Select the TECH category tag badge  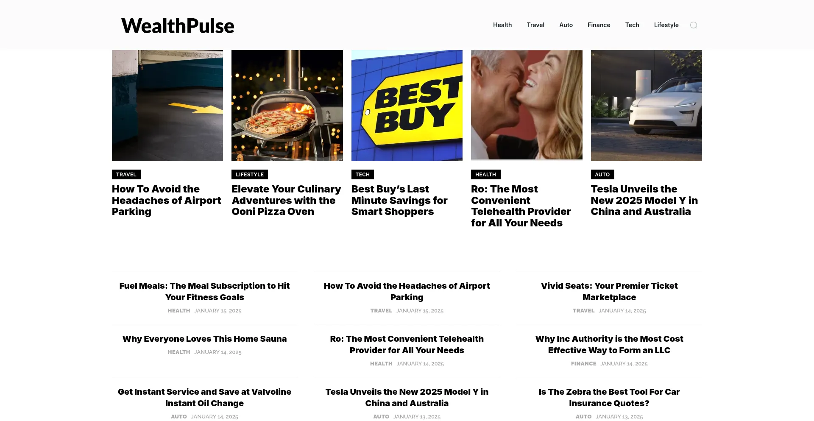(x=362, y=175)
